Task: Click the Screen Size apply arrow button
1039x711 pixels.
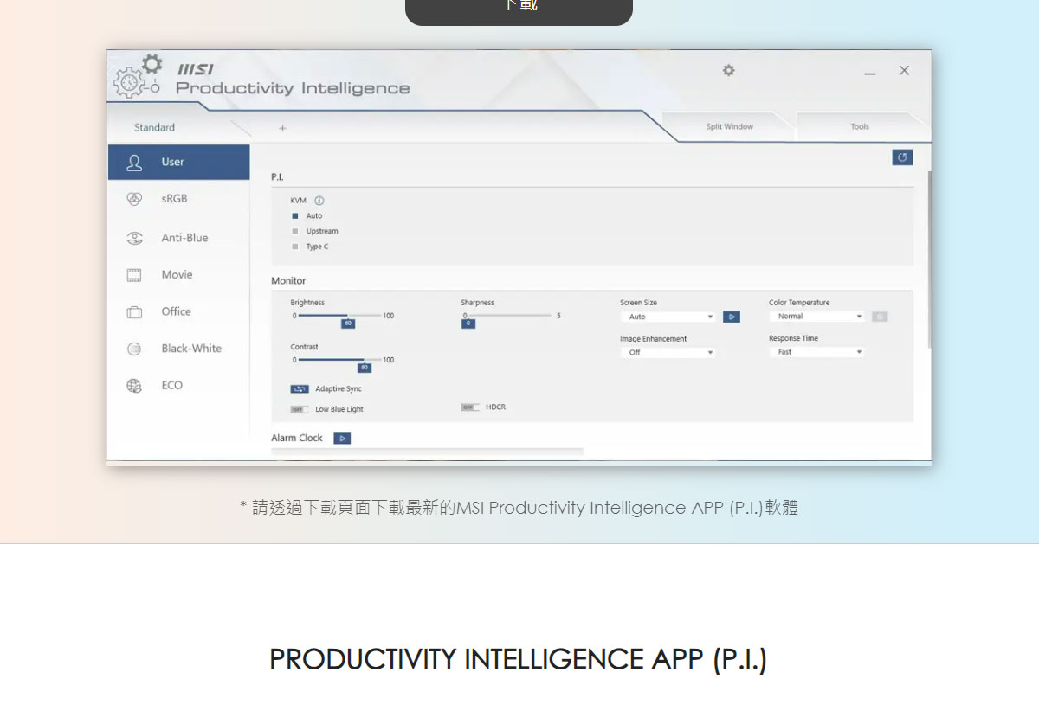Action: pos(732,317)
